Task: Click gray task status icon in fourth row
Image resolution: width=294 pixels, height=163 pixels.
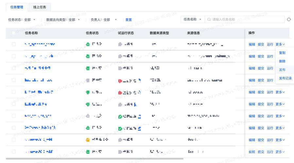Action: pos(88,81)
